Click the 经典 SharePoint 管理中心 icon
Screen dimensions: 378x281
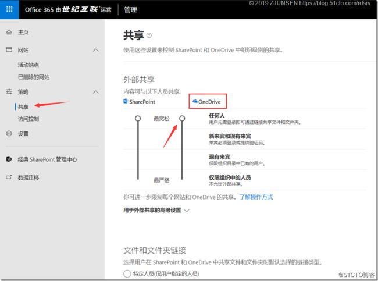(9, 159)
